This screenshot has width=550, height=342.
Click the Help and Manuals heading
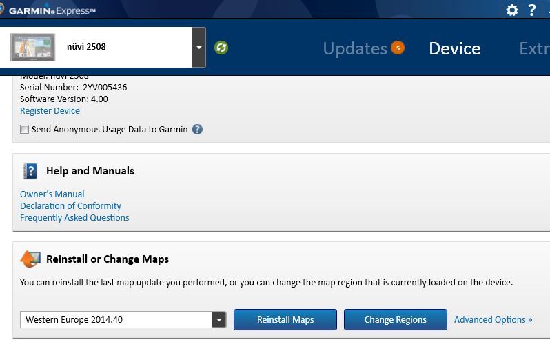(x=90, y=171)
